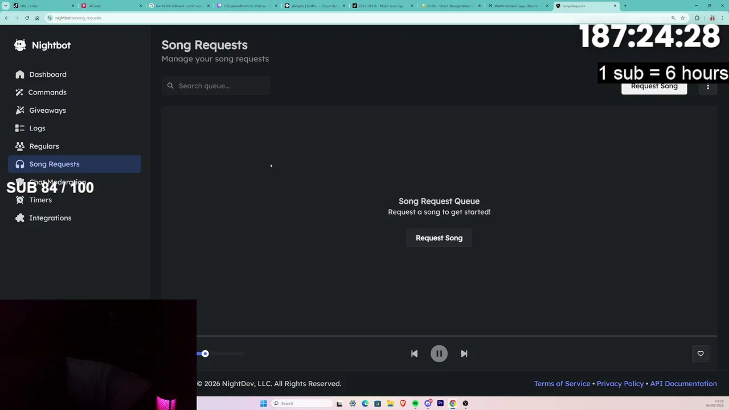Open the Timers section
The height and width of the screenshot is (410, 729).
pos(75,200)
